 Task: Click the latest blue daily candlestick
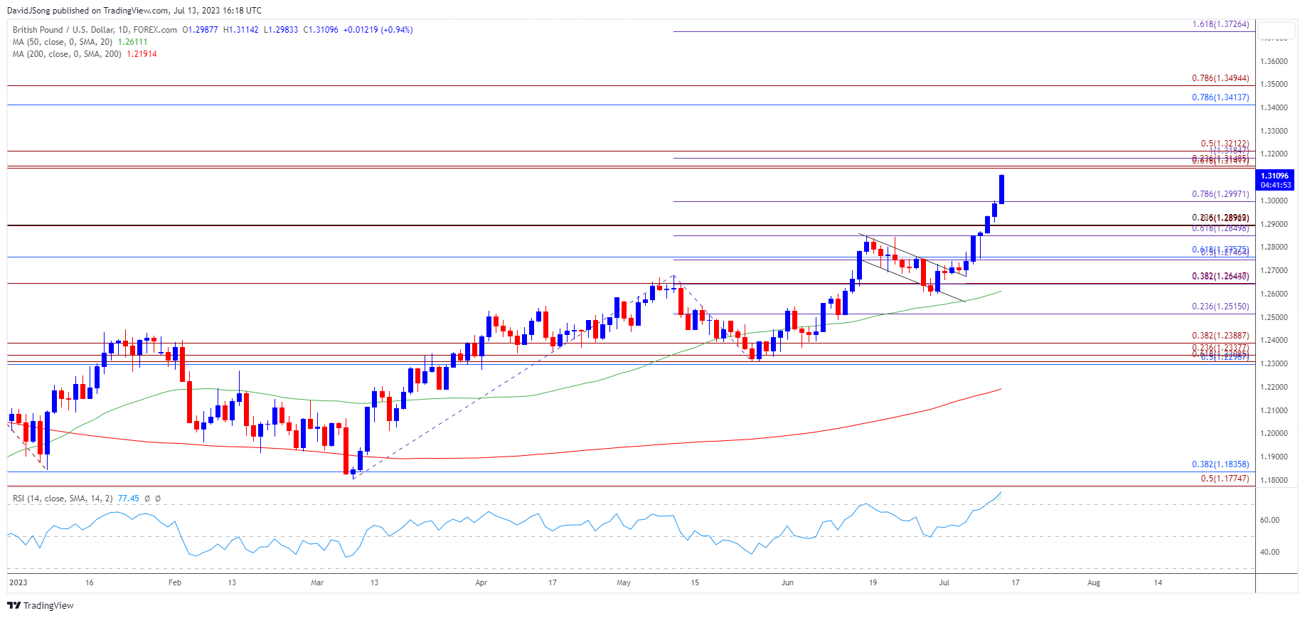pos(1001,189)
